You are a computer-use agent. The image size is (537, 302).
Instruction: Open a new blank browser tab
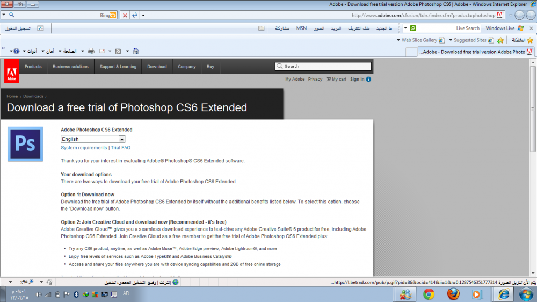pyautogui.click(x=411, y=52)
